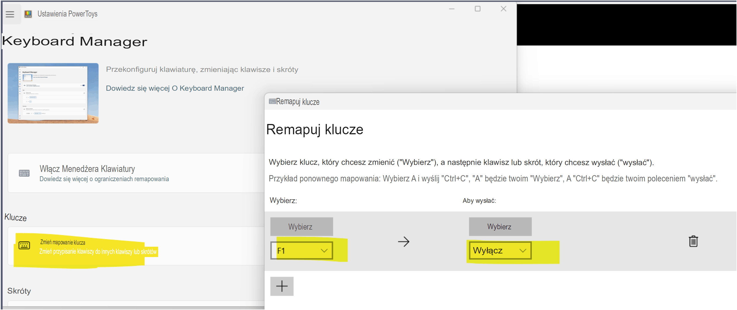
Task: Click the Aby wysłać: column label
Action: [x=479, y=201]
